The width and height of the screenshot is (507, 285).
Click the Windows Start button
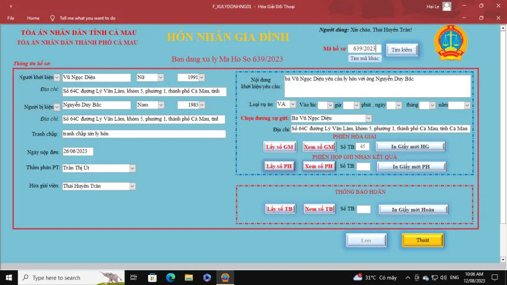[9, 277]
